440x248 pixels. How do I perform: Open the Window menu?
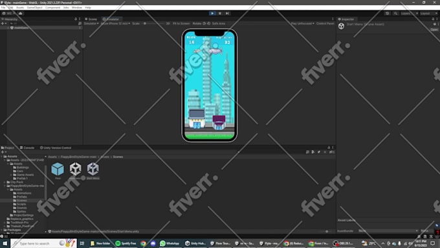click(76, 8)
